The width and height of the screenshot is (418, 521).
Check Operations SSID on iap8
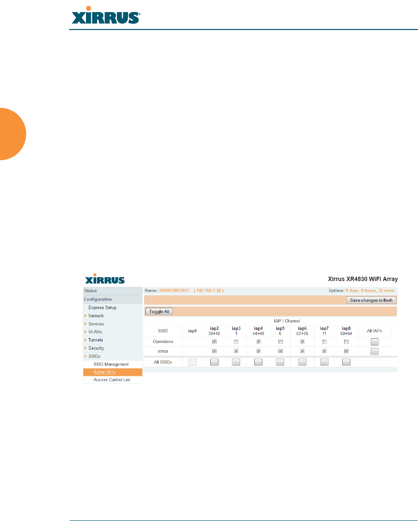[346, 342]
